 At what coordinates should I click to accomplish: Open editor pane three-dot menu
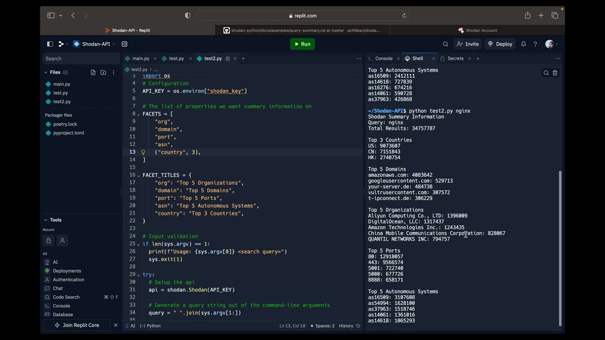click(358, 59)
